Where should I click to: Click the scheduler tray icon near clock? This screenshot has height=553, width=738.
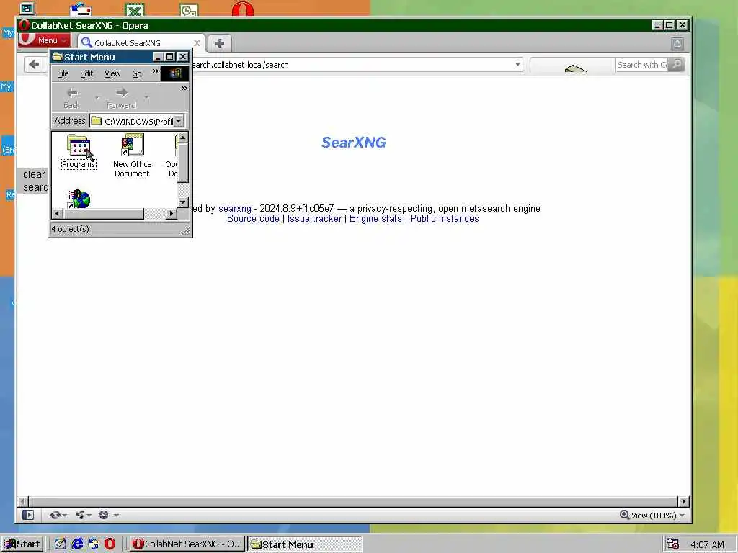673,544
